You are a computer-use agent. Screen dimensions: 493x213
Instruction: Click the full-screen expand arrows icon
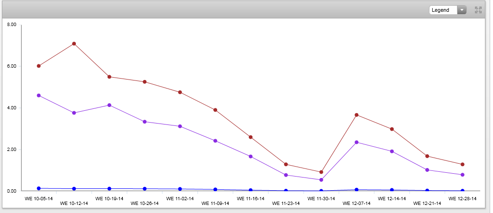point(478,9)
